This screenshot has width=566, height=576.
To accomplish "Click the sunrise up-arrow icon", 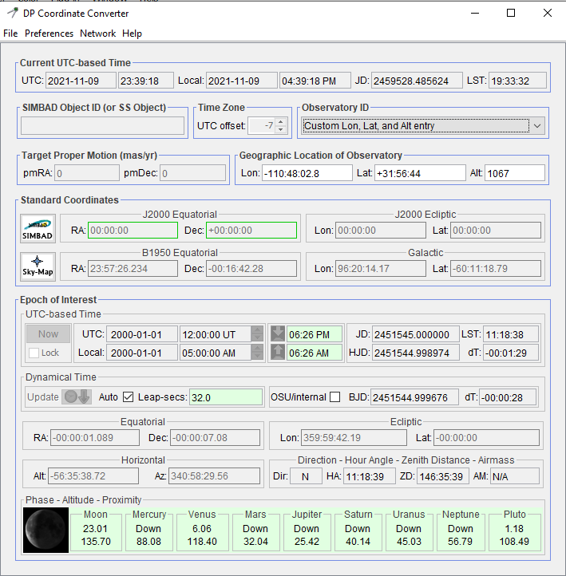I will [277, 352].
